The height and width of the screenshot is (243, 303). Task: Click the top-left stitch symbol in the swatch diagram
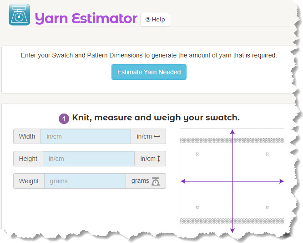pyautogui.click(x=197, y=155)
